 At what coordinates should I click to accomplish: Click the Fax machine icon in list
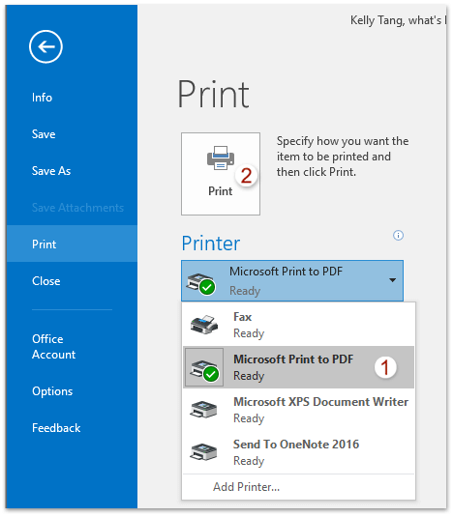204,325
